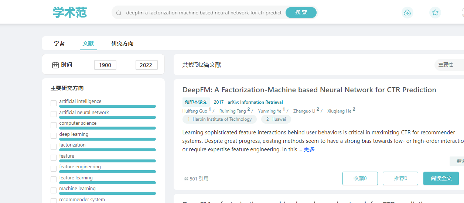
Task: Click the quote icon next to 501 引用
Action: coord(186,179)
